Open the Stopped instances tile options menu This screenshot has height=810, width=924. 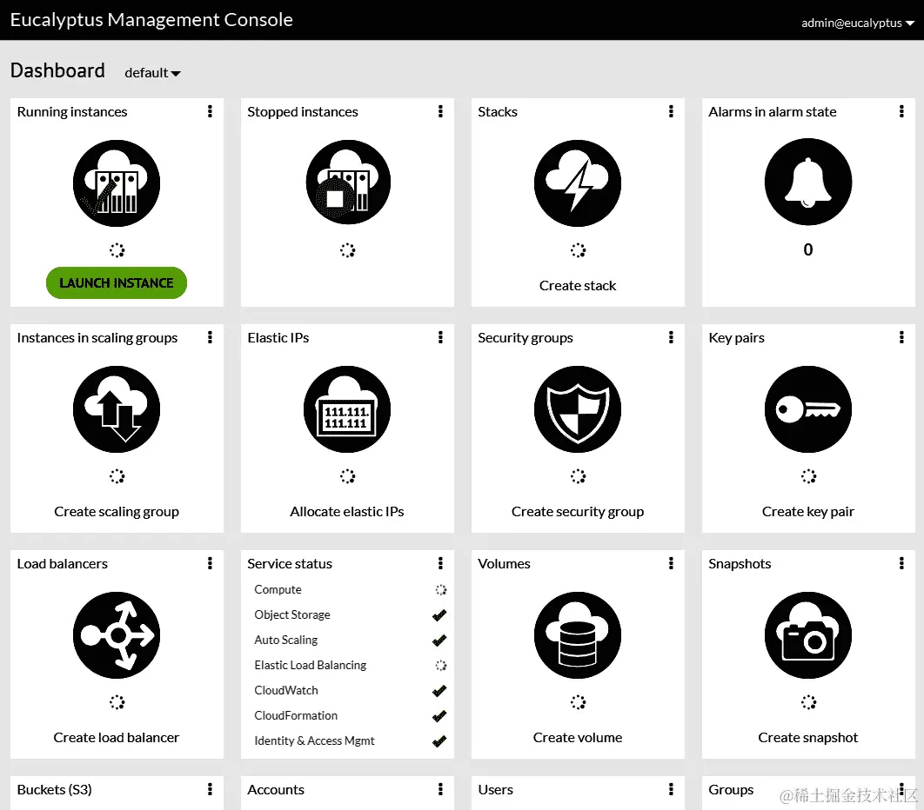click(440, 111)
